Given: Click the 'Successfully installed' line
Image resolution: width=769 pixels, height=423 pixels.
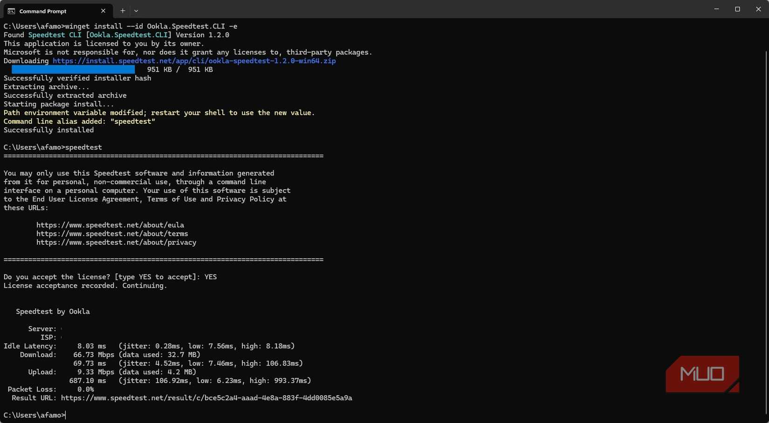Looking at the screenshot, I should [48, 130].
